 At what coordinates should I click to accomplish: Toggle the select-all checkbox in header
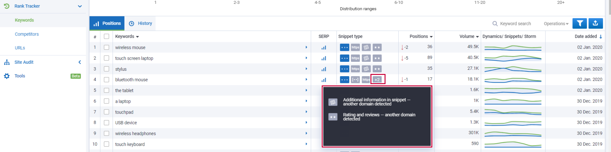pyautogui.click(x=106, y=36)
